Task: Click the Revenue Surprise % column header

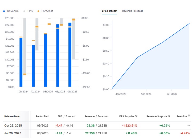Action: 158,116
